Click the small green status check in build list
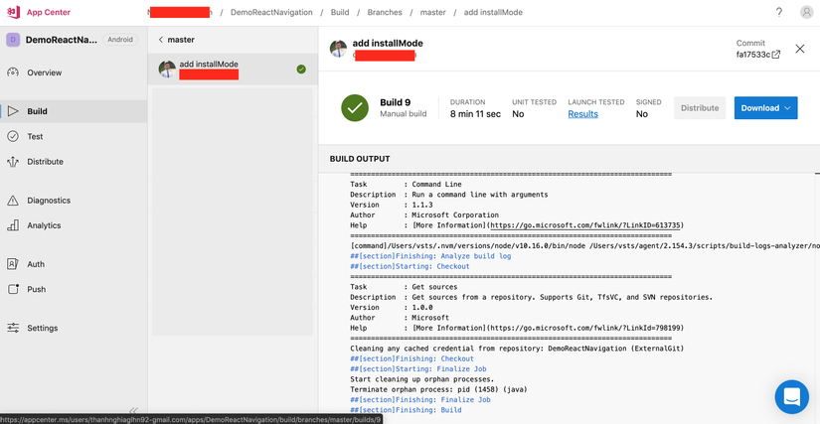Image resolution: width=820 pixels, height=424 pixels. 301,69
